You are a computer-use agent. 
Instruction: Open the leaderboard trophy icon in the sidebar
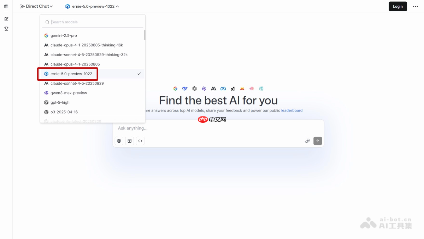tap(6, 29)
